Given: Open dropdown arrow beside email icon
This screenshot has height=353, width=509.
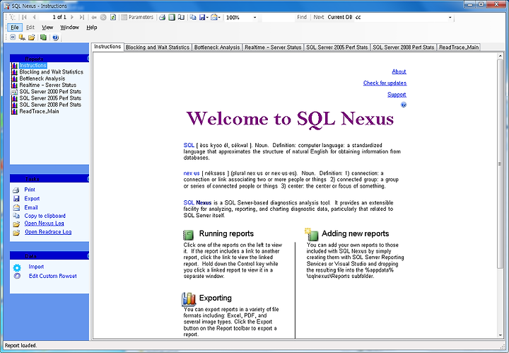Looking at the screenshot, I should point(219,17).
